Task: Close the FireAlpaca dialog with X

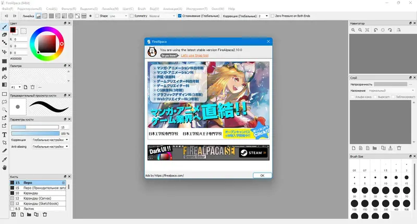Action: [268, 42]
